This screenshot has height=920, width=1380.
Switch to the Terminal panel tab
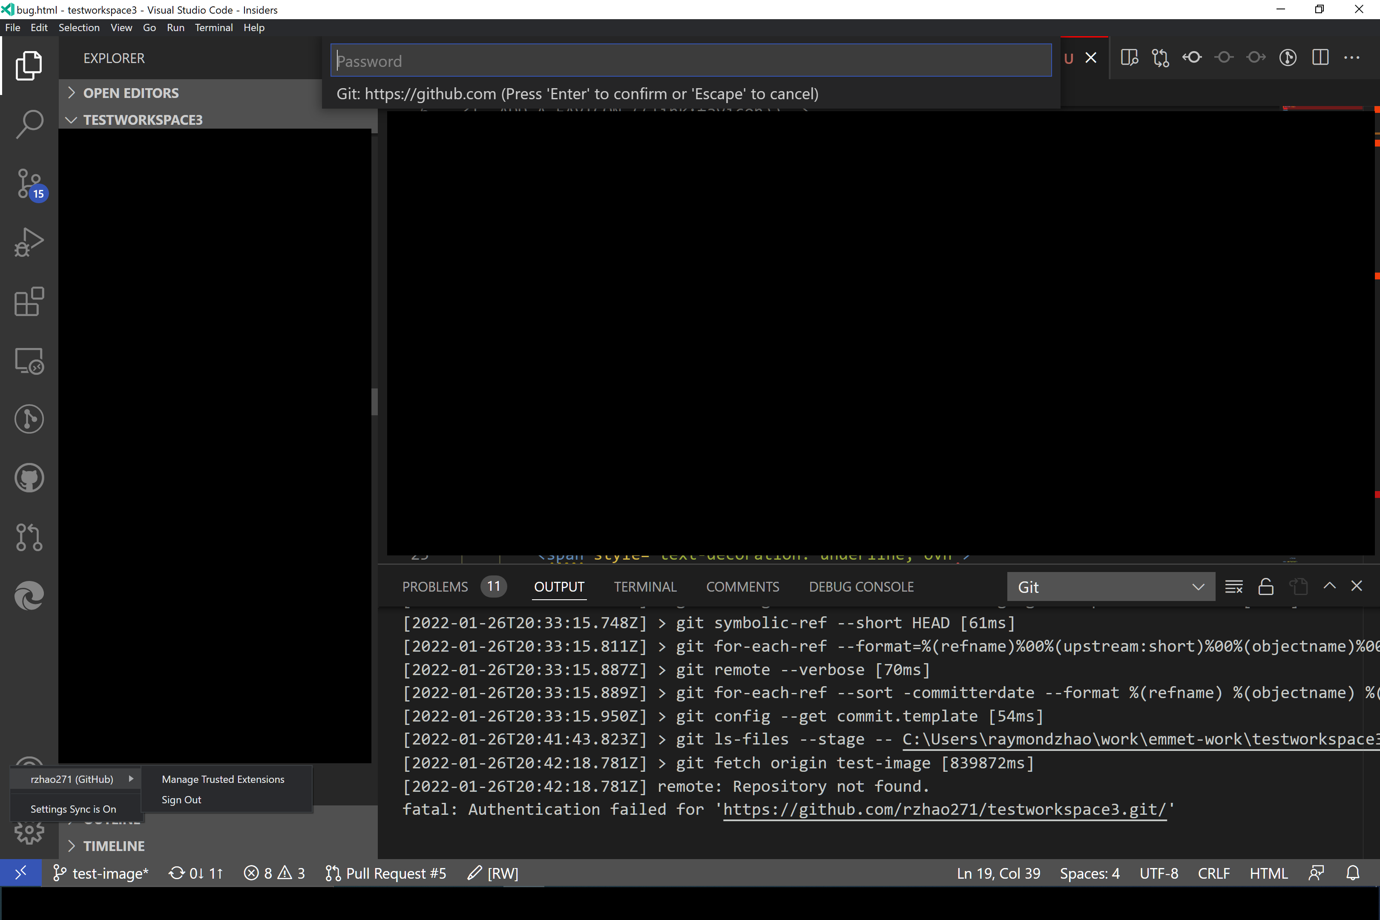(x=645, y=587)
